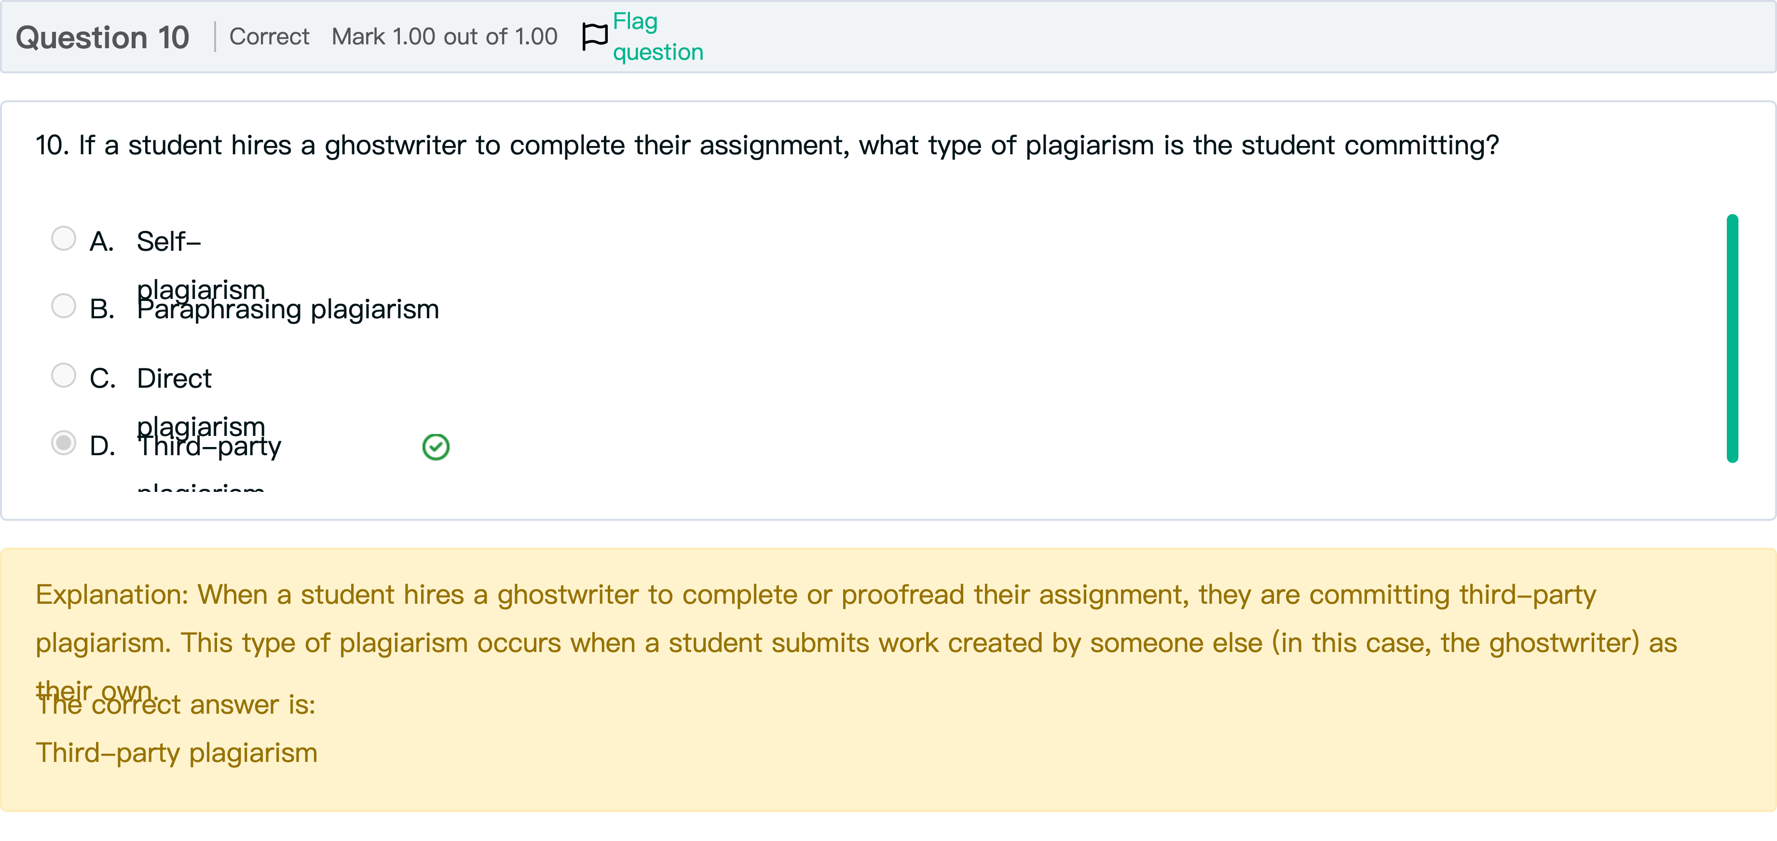
Task: Pick the option D radio button
Action: 64,442
